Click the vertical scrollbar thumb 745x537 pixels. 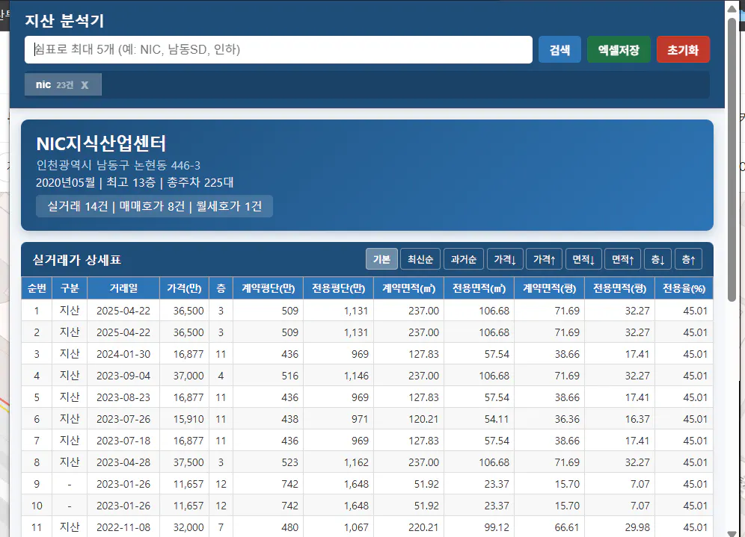pyautogui.click(x=732, y=159)
